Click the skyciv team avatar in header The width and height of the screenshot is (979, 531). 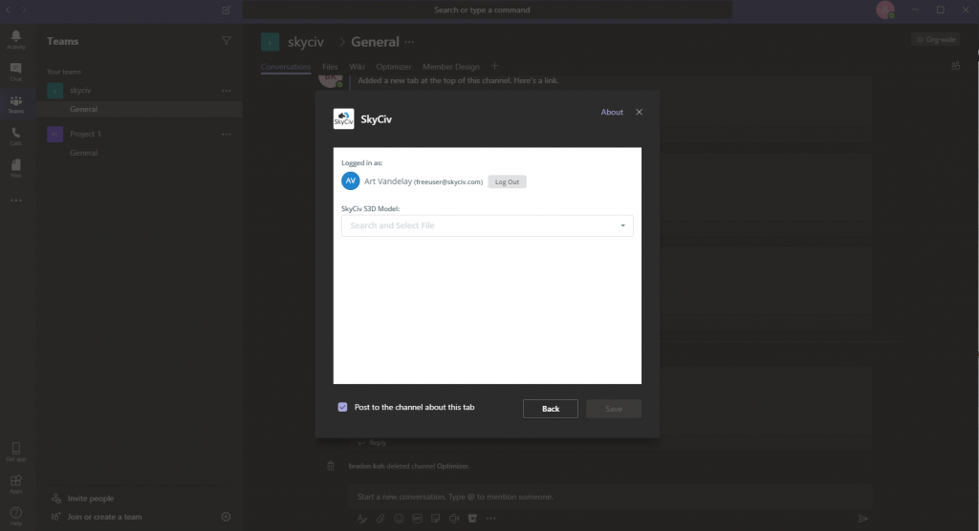click(270, 42)
